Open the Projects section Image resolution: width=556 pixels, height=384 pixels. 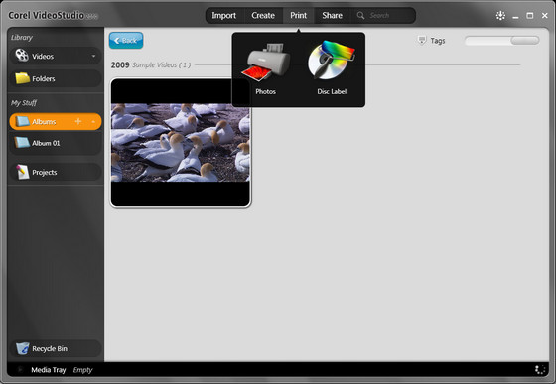56,173
